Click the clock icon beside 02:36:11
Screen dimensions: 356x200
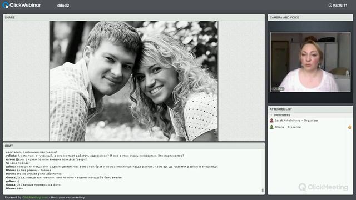[330, 5]
